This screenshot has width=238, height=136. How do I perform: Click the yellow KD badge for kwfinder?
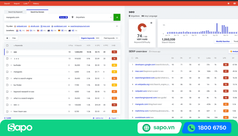pyautogui.click(x=114, y=65)
